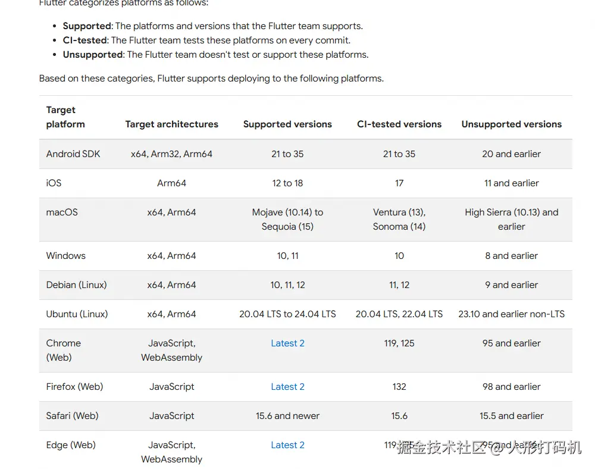The height and width of the screenshot is (469, 595).
Task: Click the bold CI-tested term in list
Action: [x=85, y=40]
